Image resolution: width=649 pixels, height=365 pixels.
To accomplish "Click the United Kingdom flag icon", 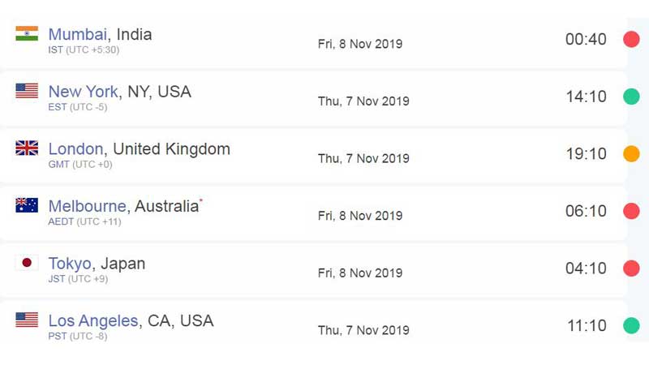I will (x=27, y=148).
